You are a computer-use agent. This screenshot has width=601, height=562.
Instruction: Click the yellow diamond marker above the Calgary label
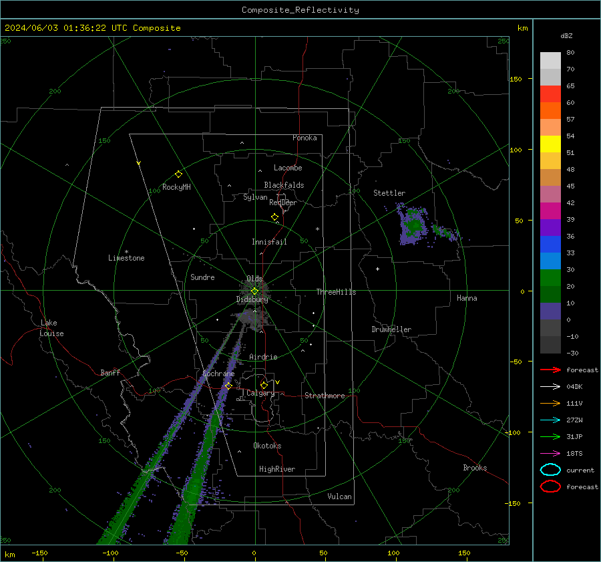264,385
